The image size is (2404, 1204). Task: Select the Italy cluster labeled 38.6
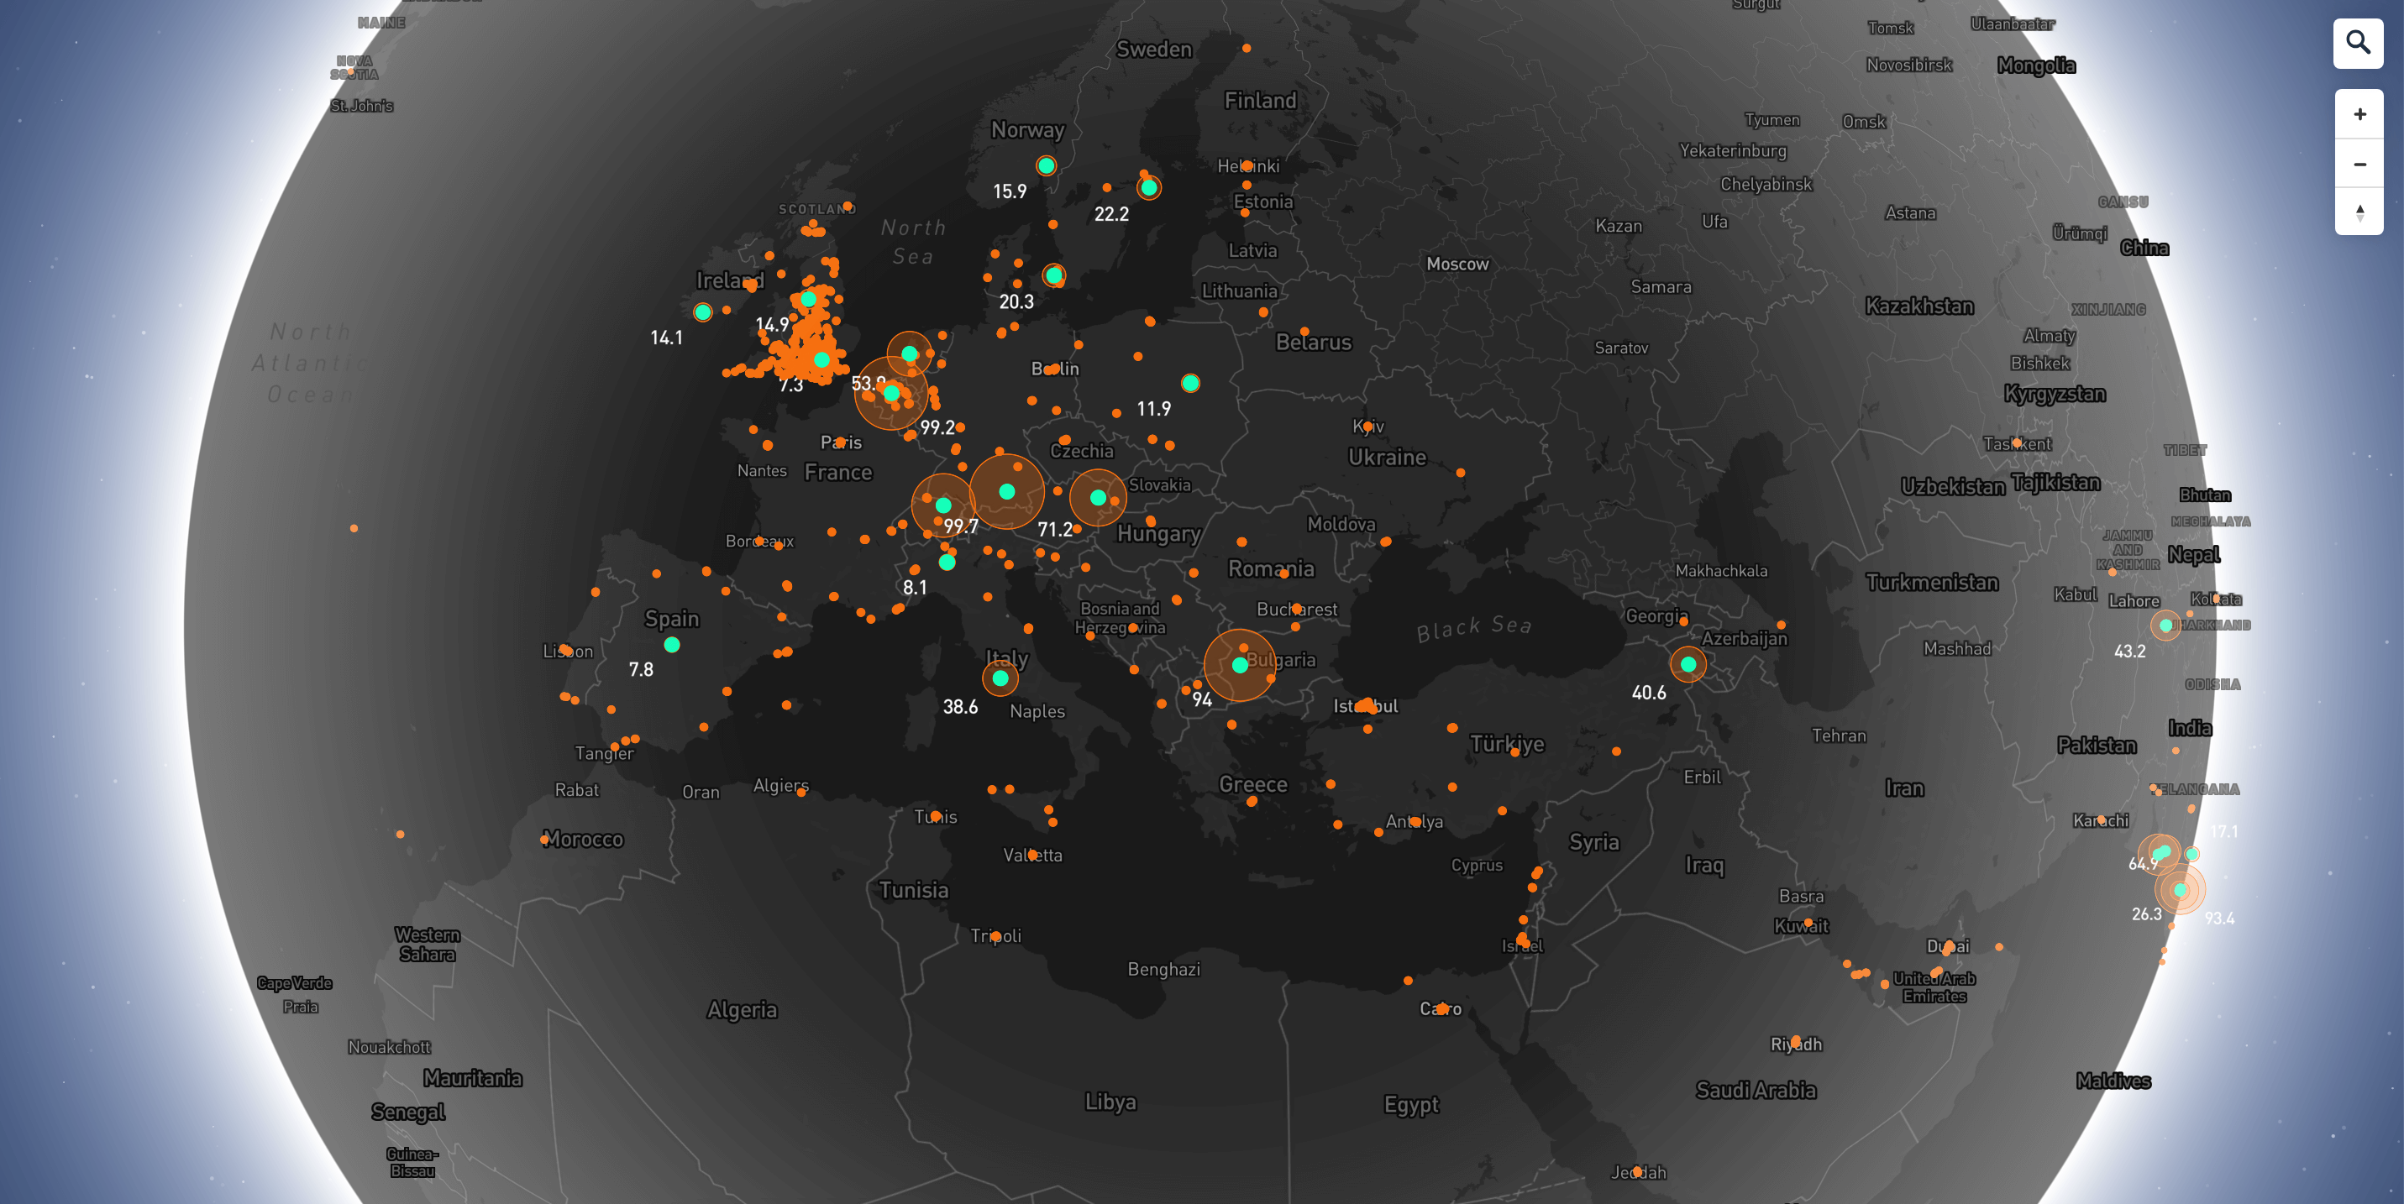pos(1000,678)
